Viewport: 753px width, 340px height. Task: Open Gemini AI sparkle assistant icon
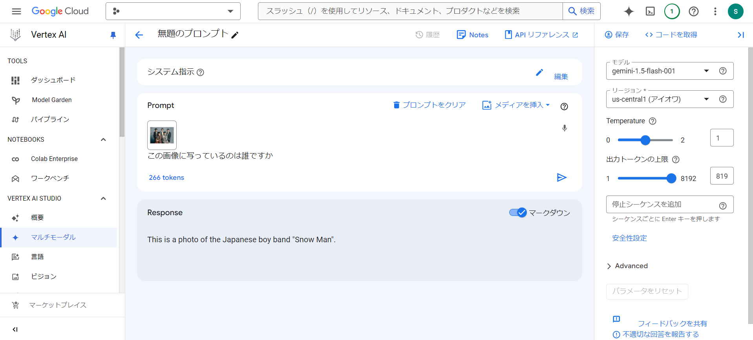(629, 11)
